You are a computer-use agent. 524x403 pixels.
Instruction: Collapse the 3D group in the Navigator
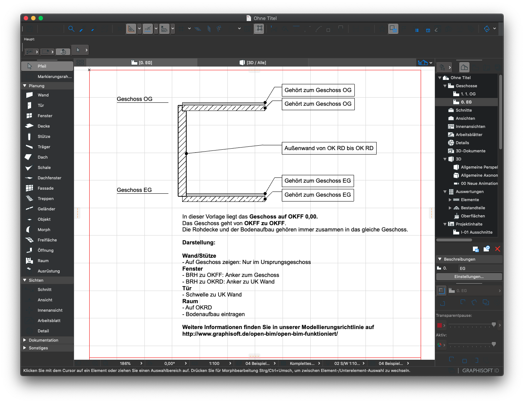tap(445, 159)
